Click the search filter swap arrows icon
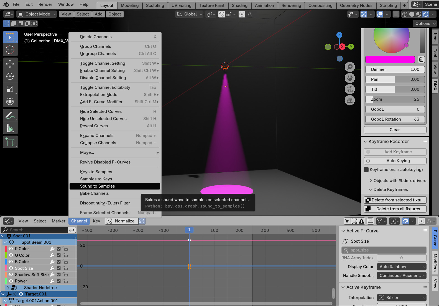439x306 pixels. (x=72, y=230)
